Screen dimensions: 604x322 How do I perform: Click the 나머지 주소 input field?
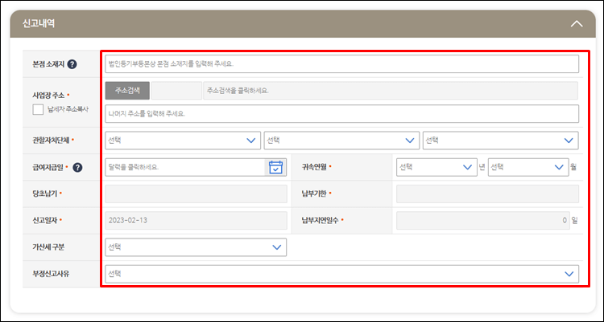pyautogui.click(x=341, y=114)
